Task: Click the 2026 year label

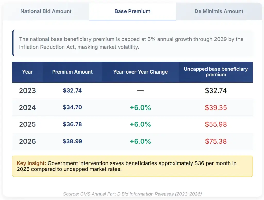Action: 27,141
